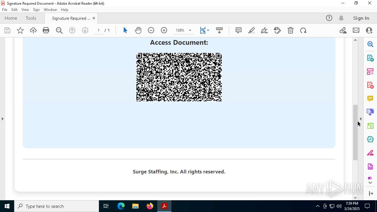Choose the Selection arrow tool
377x212 pixels.
pos(125,30)
